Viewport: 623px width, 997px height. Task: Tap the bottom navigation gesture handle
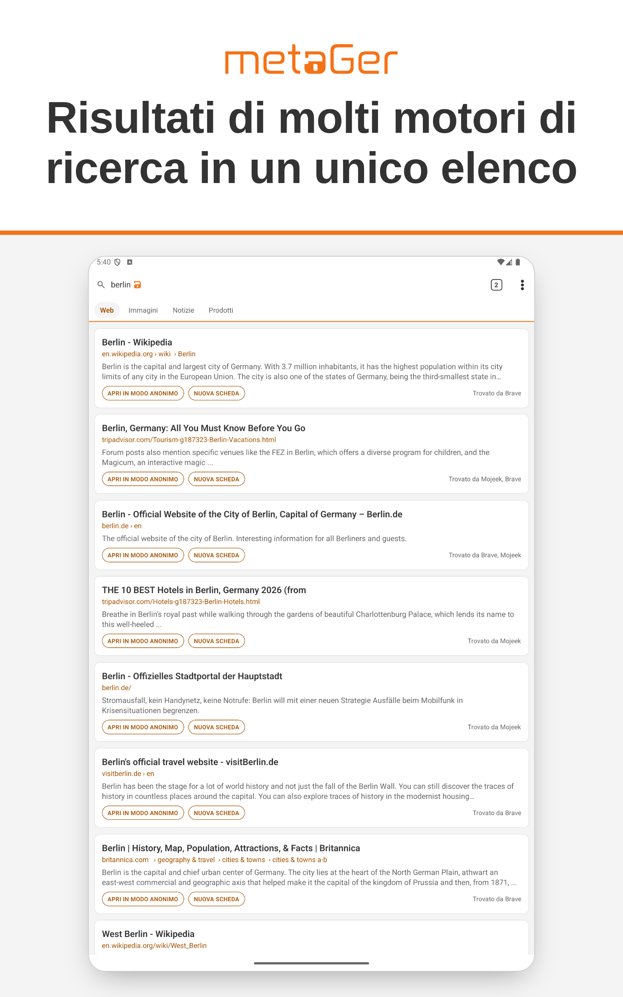(311, 963)
